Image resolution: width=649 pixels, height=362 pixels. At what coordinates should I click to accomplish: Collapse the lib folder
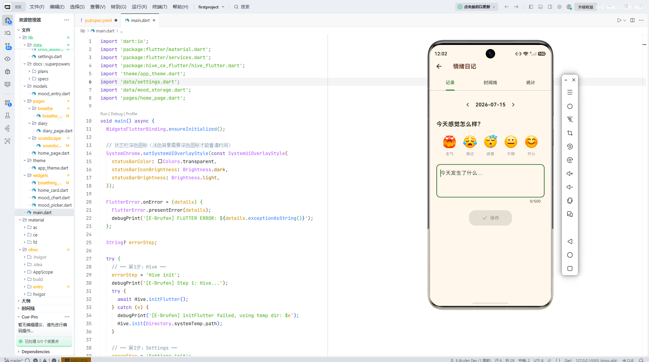point(20,37)
